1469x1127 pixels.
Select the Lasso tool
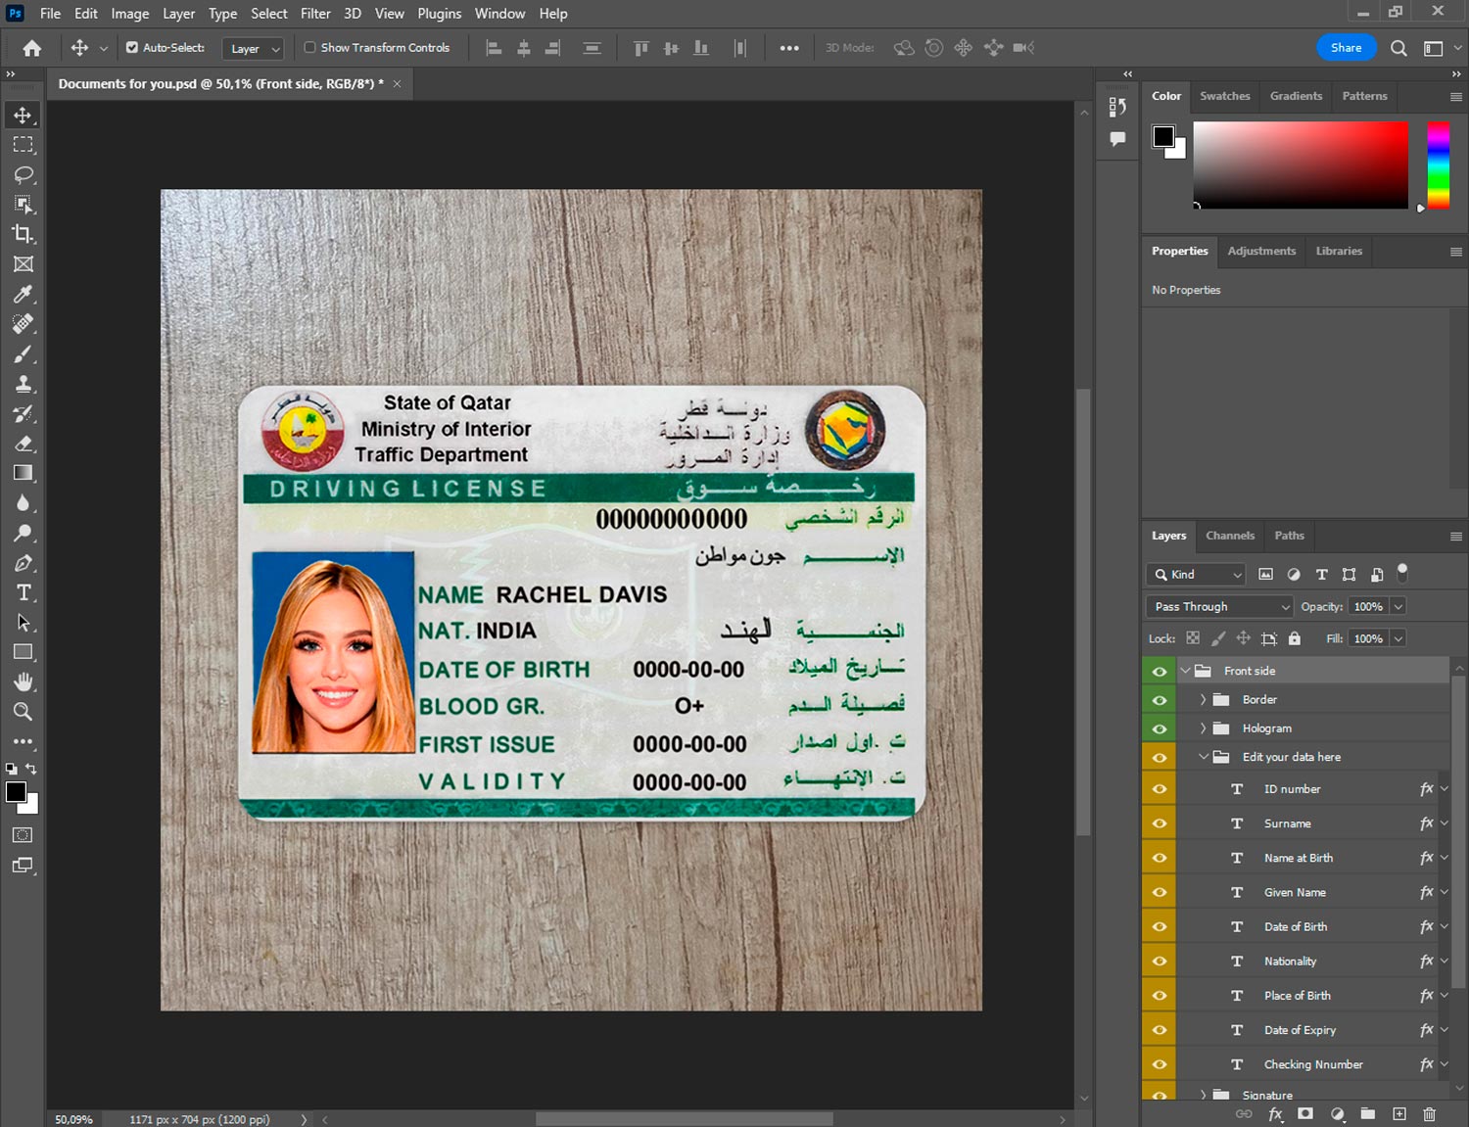coord(23,174)
